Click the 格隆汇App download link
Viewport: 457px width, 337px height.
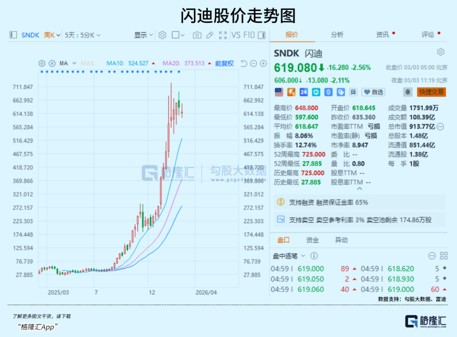click(37, 327)
